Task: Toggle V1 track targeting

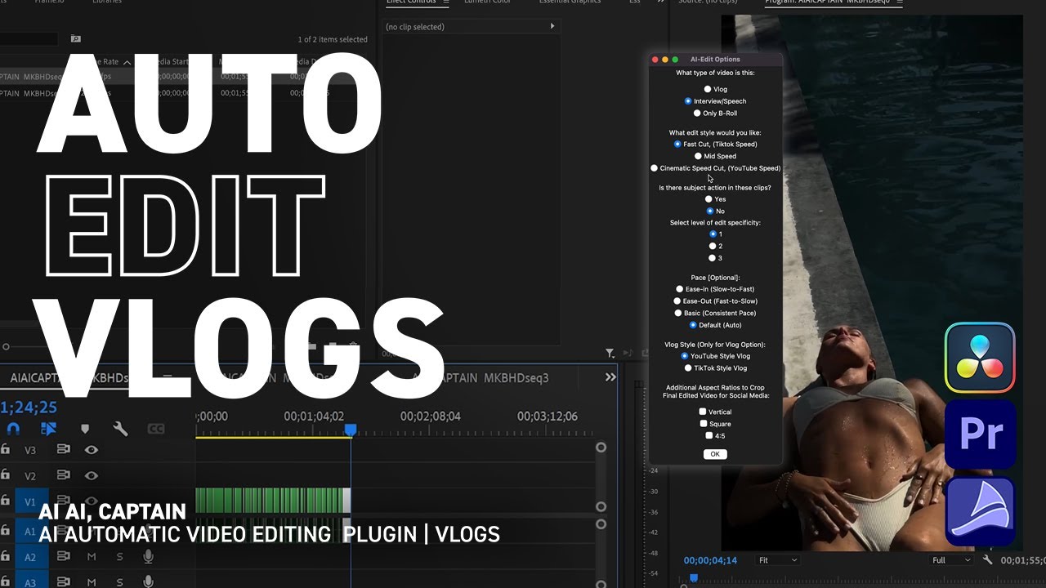Action: tap(30, 501)
